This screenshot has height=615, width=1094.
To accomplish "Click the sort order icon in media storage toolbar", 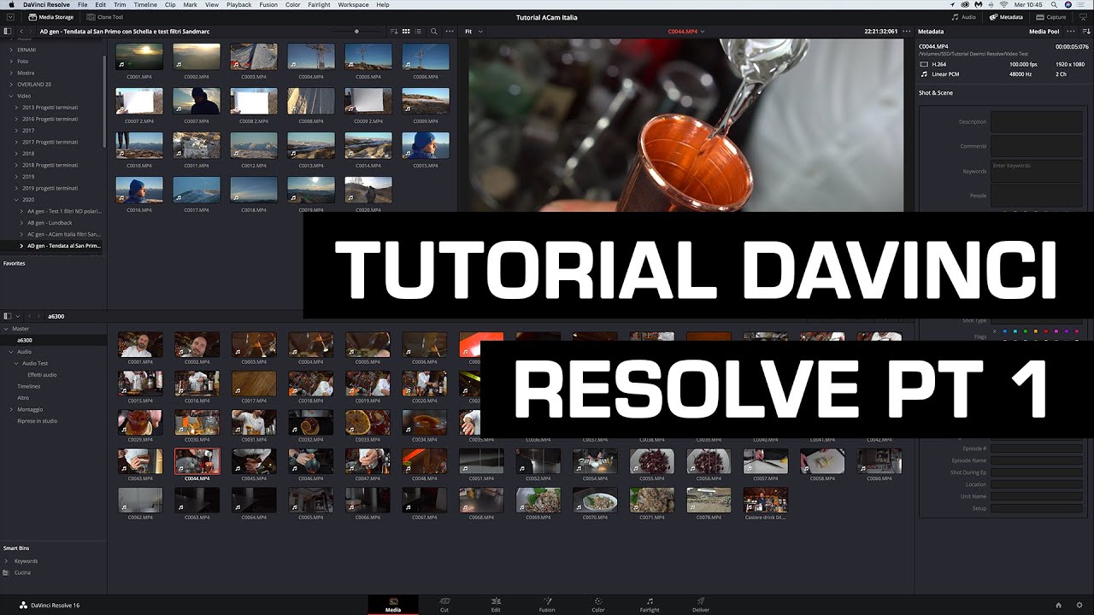I will [x=394, y=32].
